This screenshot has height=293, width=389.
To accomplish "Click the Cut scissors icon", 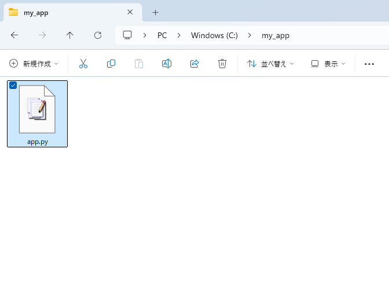I will pos(83,64).
